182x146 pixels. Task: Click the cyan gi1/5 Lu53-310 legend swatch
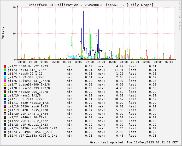pyautogui.click(x=5, y=77)
